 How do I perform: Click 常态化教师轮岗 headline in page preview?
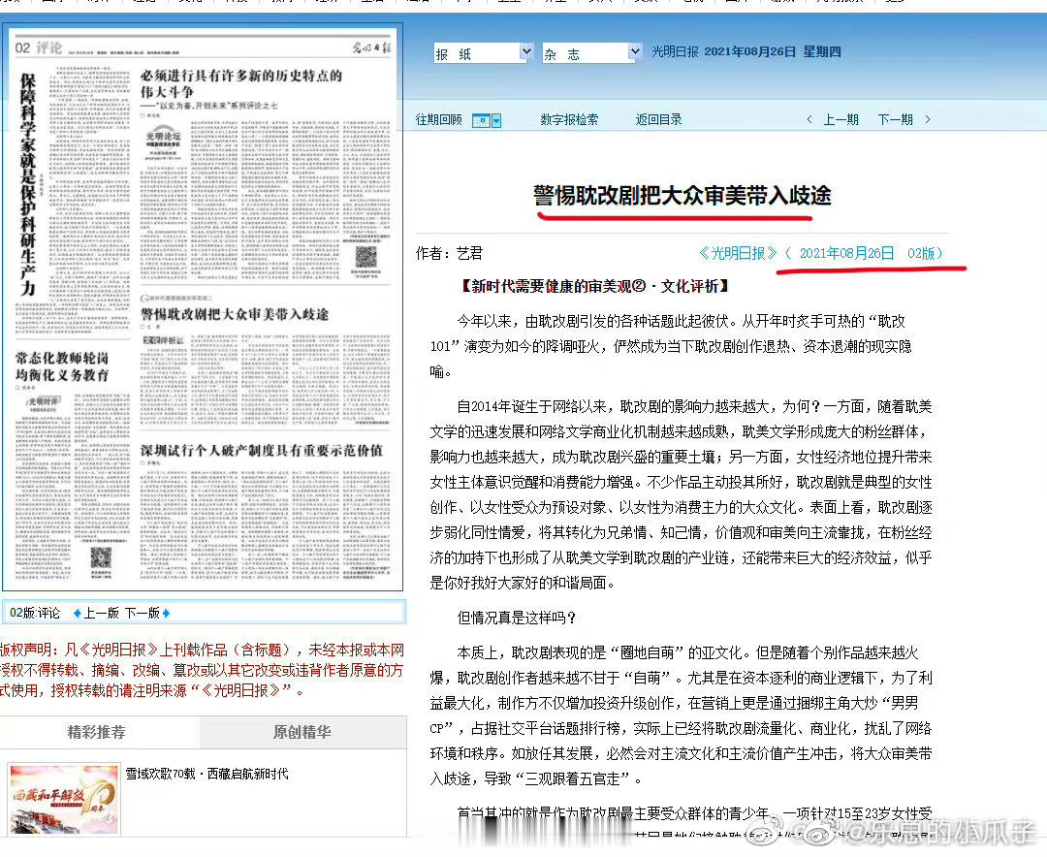pos(62,366)
